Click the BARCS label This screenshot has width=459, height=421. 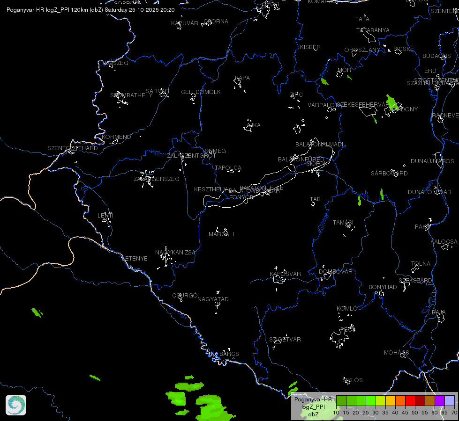pyautogui.click(x=229, y=354)
